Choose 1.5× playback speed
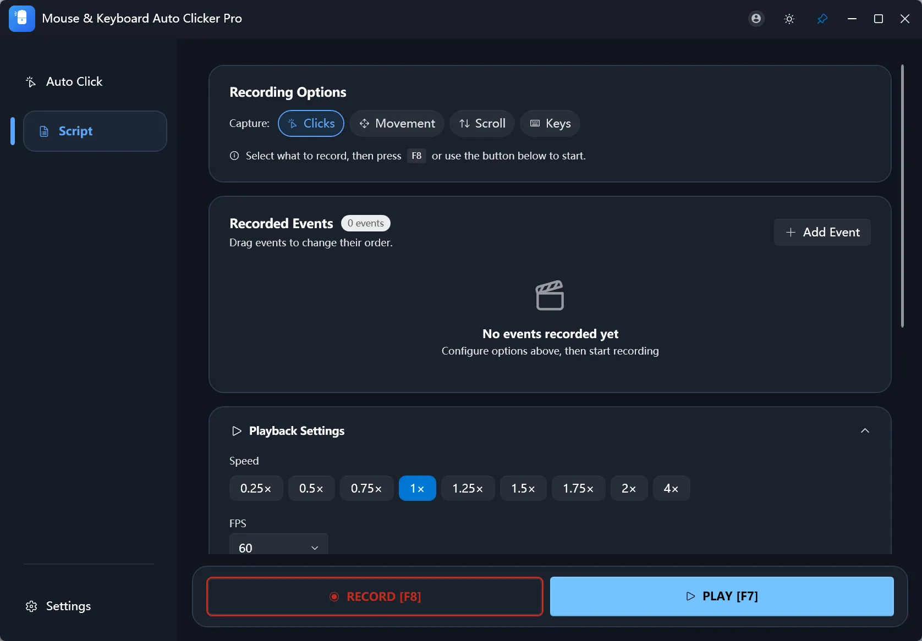Screen dimensions: 922x641 523,488
